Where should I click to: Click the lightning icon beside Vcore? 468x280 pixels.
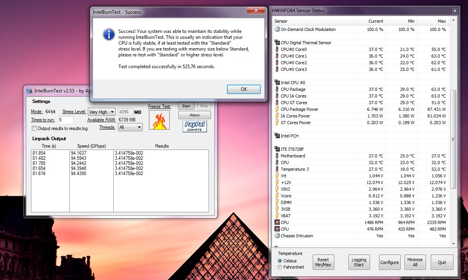[277, 196]
